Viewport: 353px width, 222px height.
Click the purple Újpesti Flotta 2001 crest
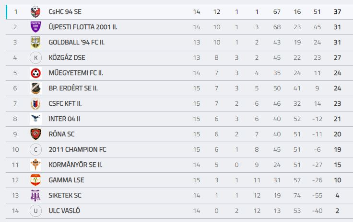[x=35, y=27]
